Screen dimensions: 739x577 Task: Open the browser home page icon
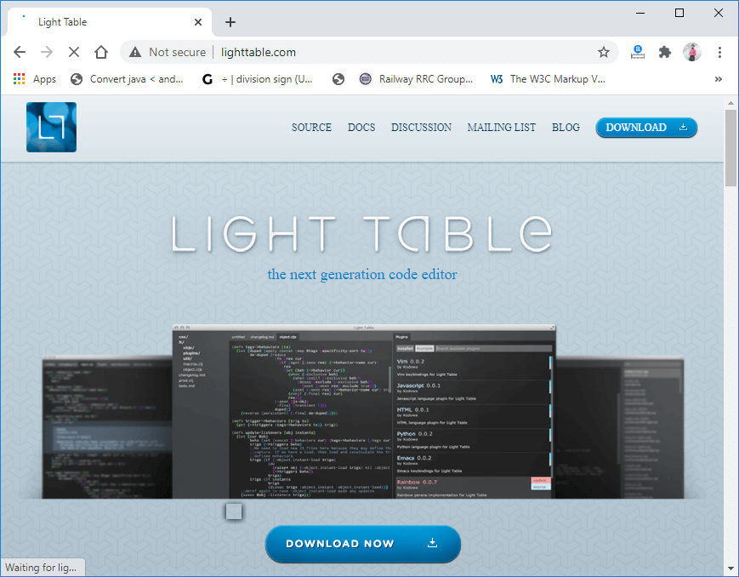[x=101, y=52]
